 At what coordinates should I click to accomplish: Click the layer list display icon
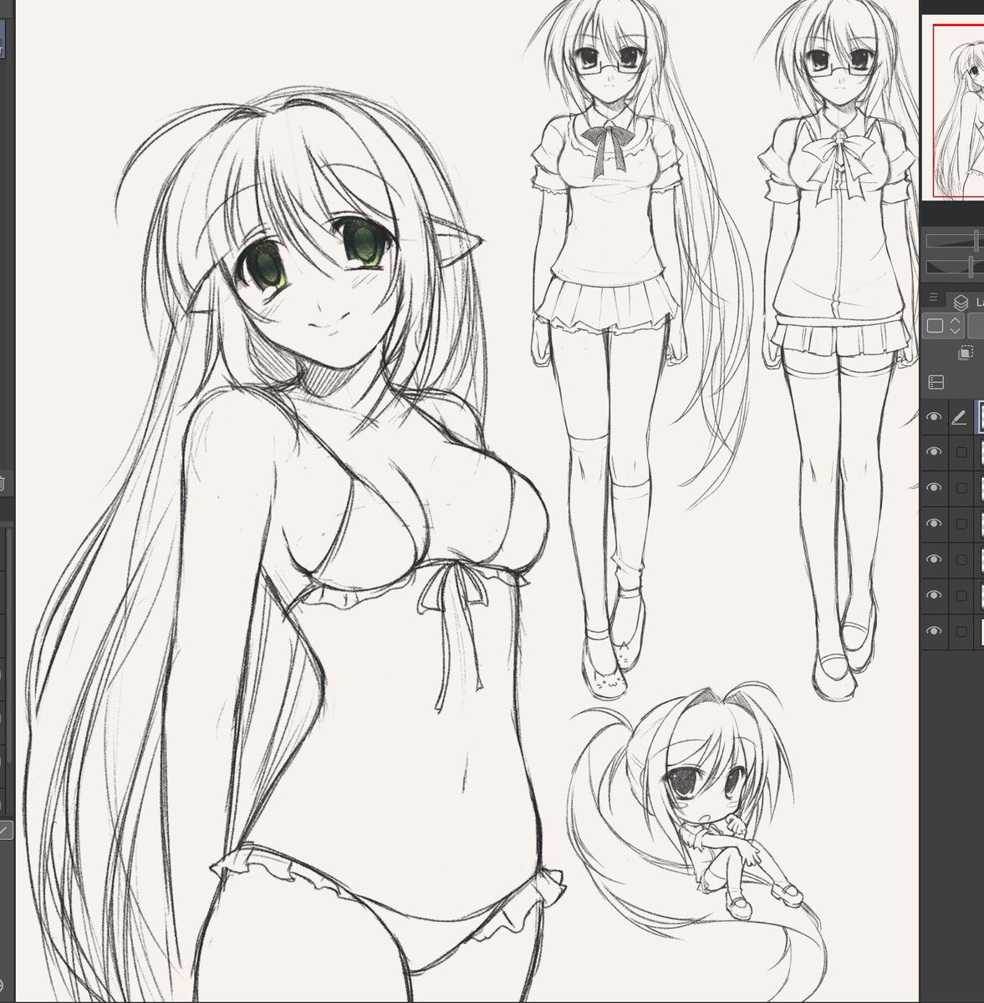936,382
